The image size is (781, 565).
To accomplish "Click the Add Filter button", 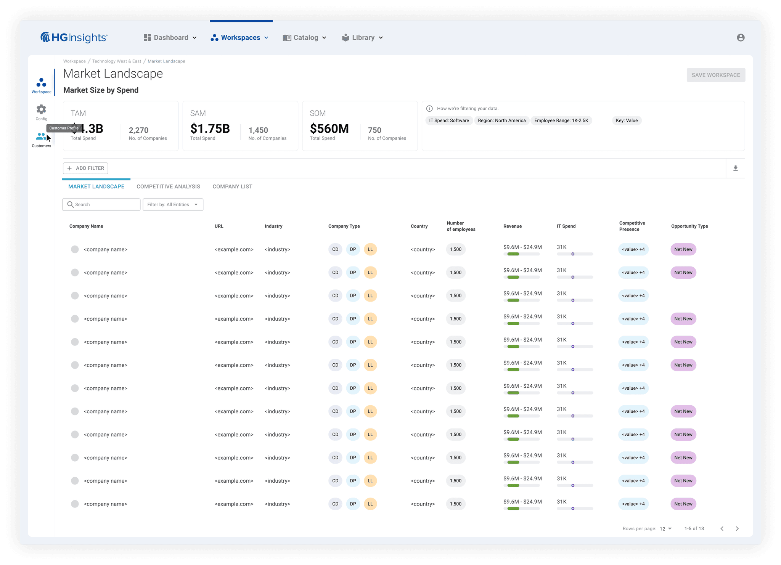I will [x=85, y=168].
